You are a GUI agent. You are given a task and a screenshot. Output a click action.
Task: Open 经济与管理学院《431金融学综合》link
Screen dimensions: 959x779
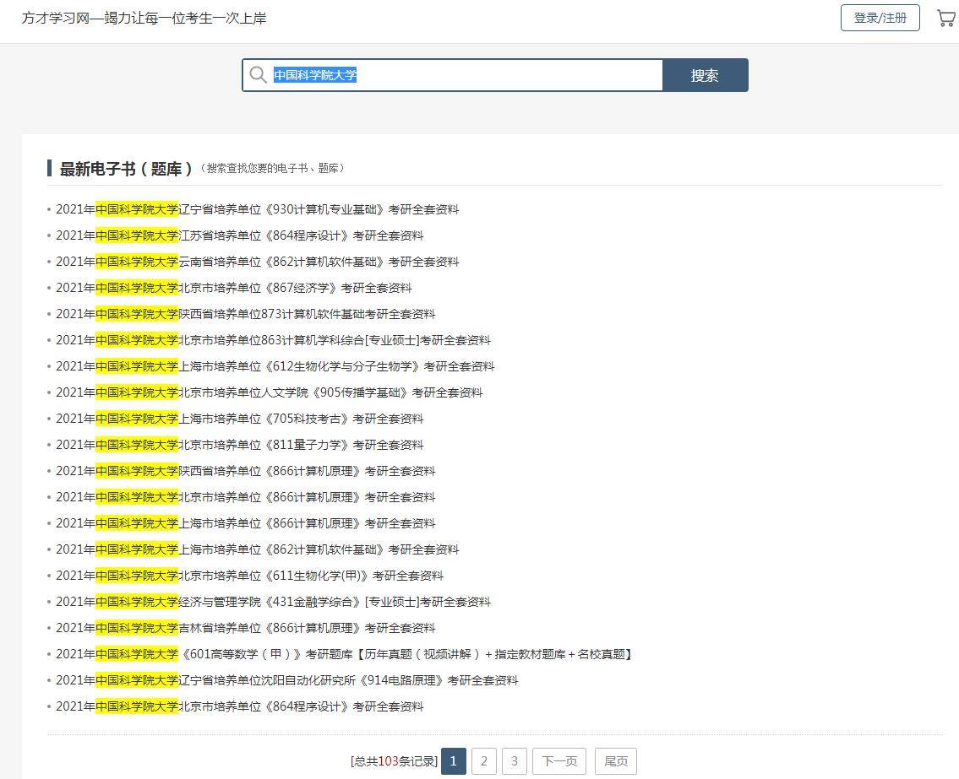coord(273,602)
